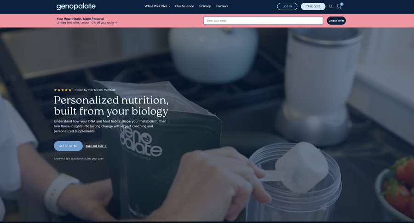Click the cart item count badge

point(342,4)
